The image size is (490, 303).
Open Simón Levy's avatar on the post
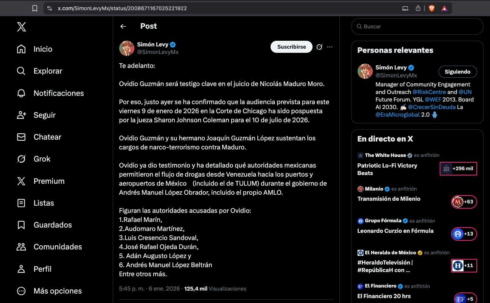click(x=127, y=48)
